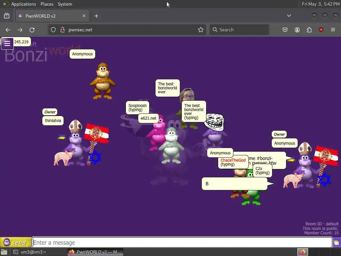Go back using the browser back arrow
This screenshot has height=256, width=341.
[x=8, y=30]
